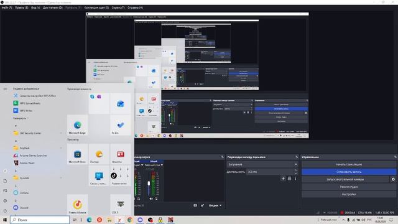This screenshot has width=398, height=224.
Task: Open the Сервис menu
Action: [x=118, y=7]
